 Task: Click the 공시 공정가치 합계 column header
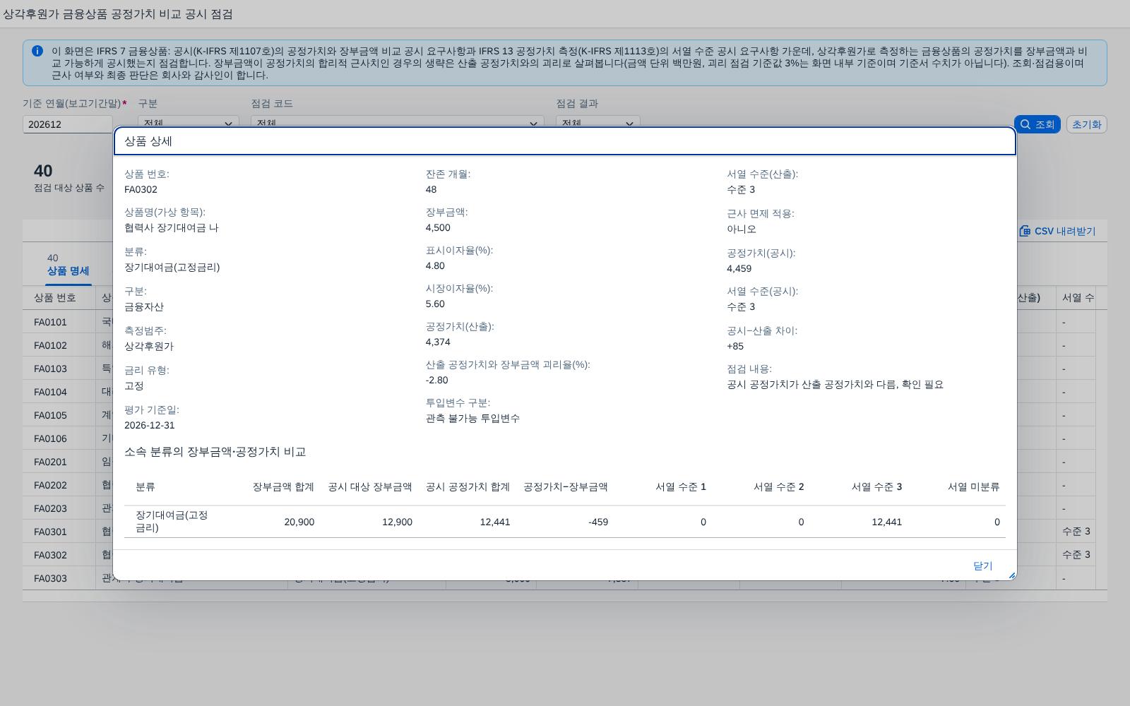click(x=468, y=486)
